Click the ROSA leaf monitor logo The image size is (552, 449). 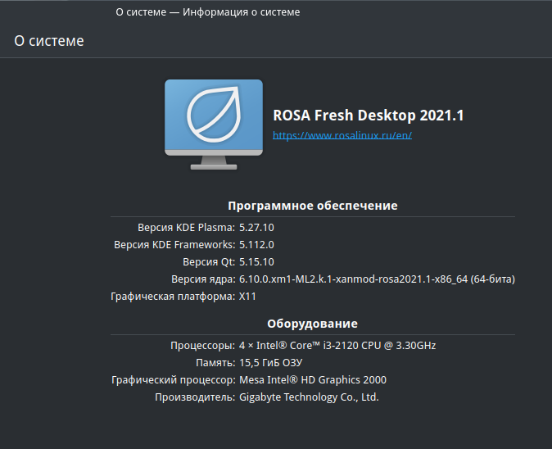pyautogui.click(x=213, y=123)
